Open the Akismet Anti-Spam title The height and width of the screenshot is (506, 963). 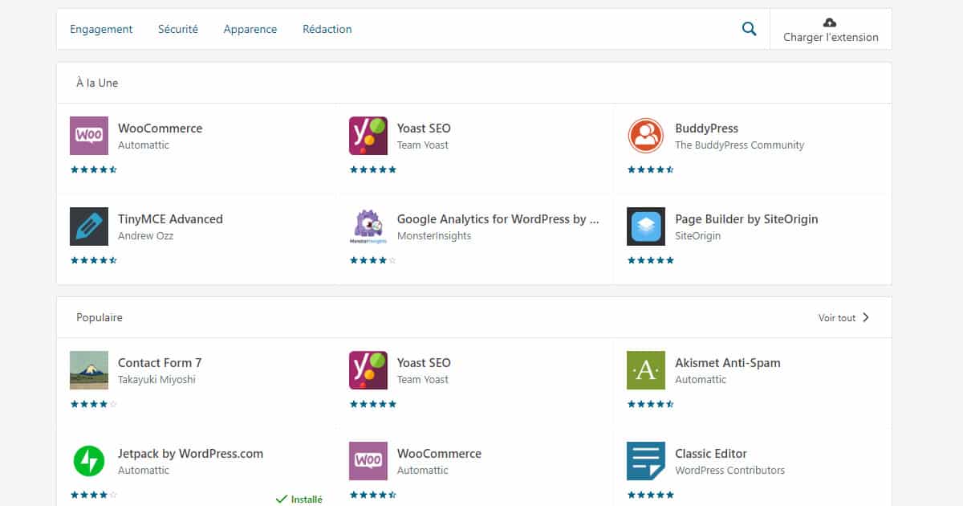728,363
